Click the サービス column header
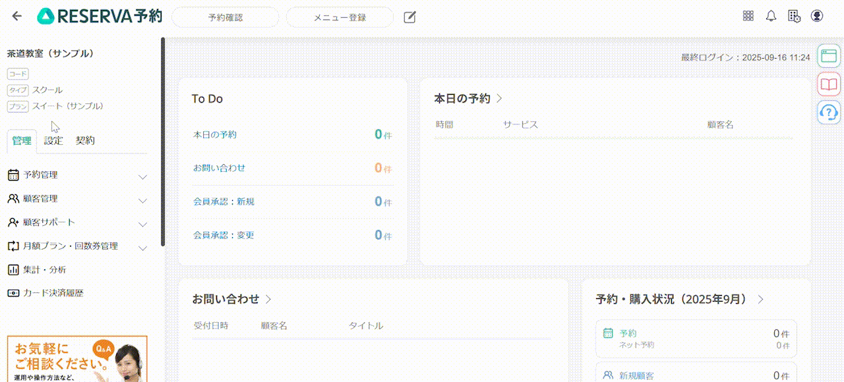The height and width of the screenshot is (382, 844). [521, 124]
